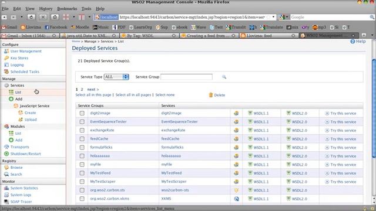Screen dimensions: 376x211
Task: Open a new tab with plus button
Action: pyautogui.click(x=364, y=35)
